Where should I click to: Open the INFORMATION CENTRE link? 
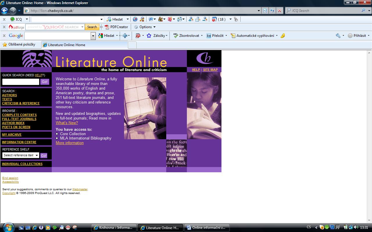[x=19, y=142]
